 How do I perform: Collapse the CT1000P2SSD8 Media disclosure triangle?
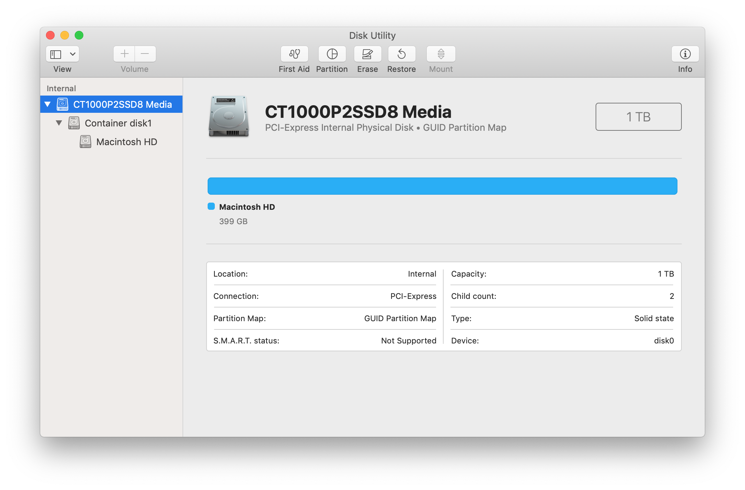point(48,104)
